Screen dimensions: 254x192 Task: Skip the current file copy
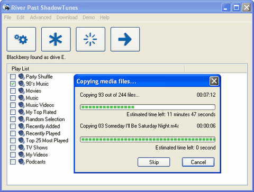click(x=154, y=162)
